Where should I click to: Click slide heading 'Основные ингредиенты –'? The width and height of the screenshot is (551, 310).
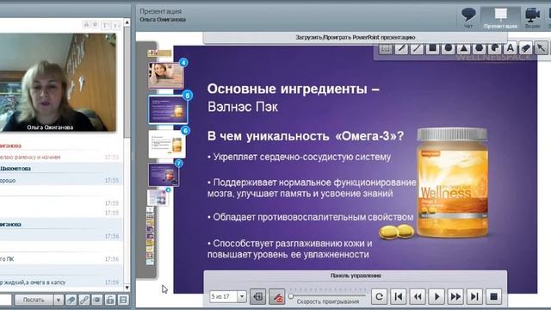tap(293, 89)
